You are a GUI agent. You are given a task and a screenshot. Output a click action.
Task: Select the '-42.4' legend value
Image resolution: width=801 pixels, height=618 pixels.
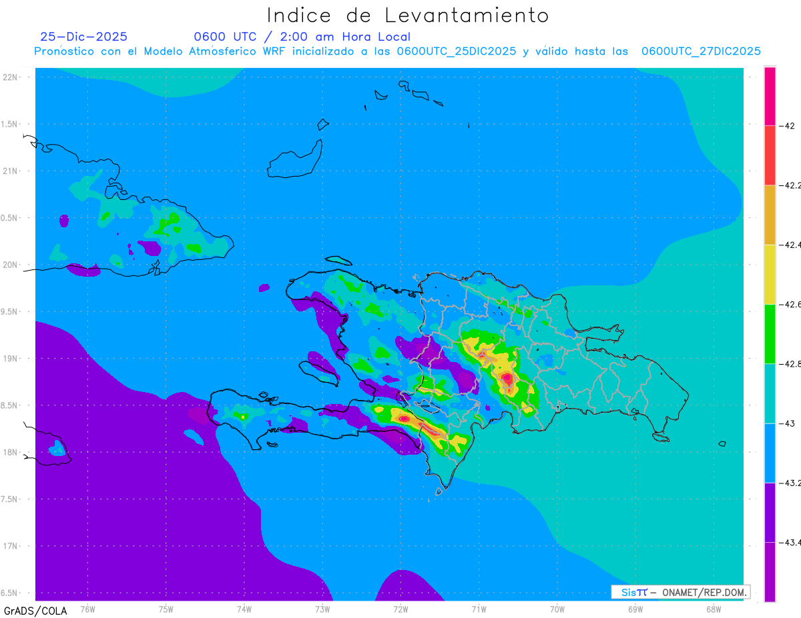pyautogui.click(x=790, y=245)
